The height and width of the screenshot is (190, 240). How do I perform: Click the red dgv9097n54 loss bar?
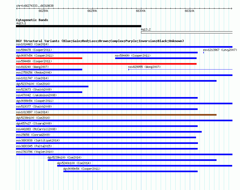(49, 58)
